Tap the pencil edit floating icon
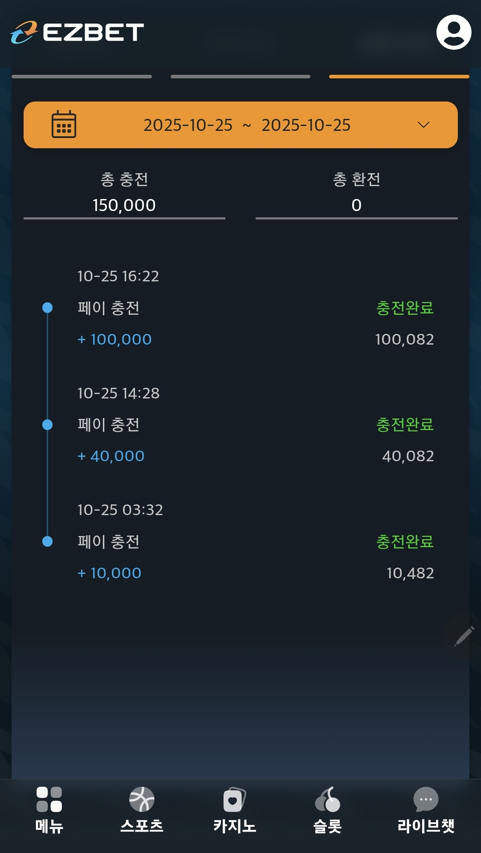Viewport: 481px width, 853px height. coord(464,636)
